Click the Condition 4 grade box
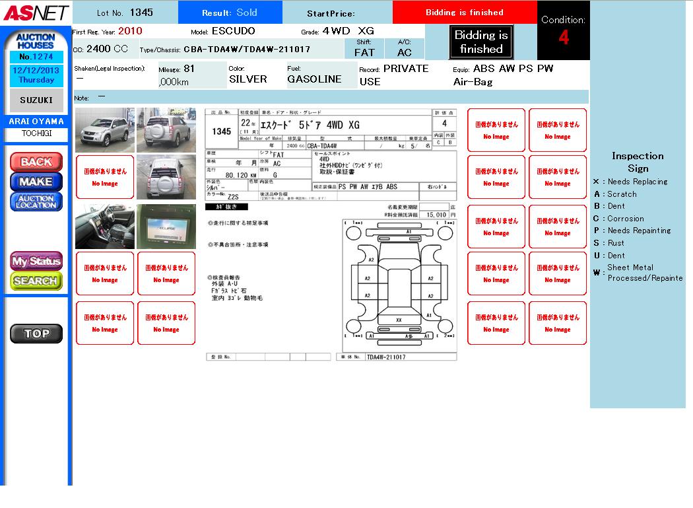Viewport: 693px width, 508px height. point(563,31)
